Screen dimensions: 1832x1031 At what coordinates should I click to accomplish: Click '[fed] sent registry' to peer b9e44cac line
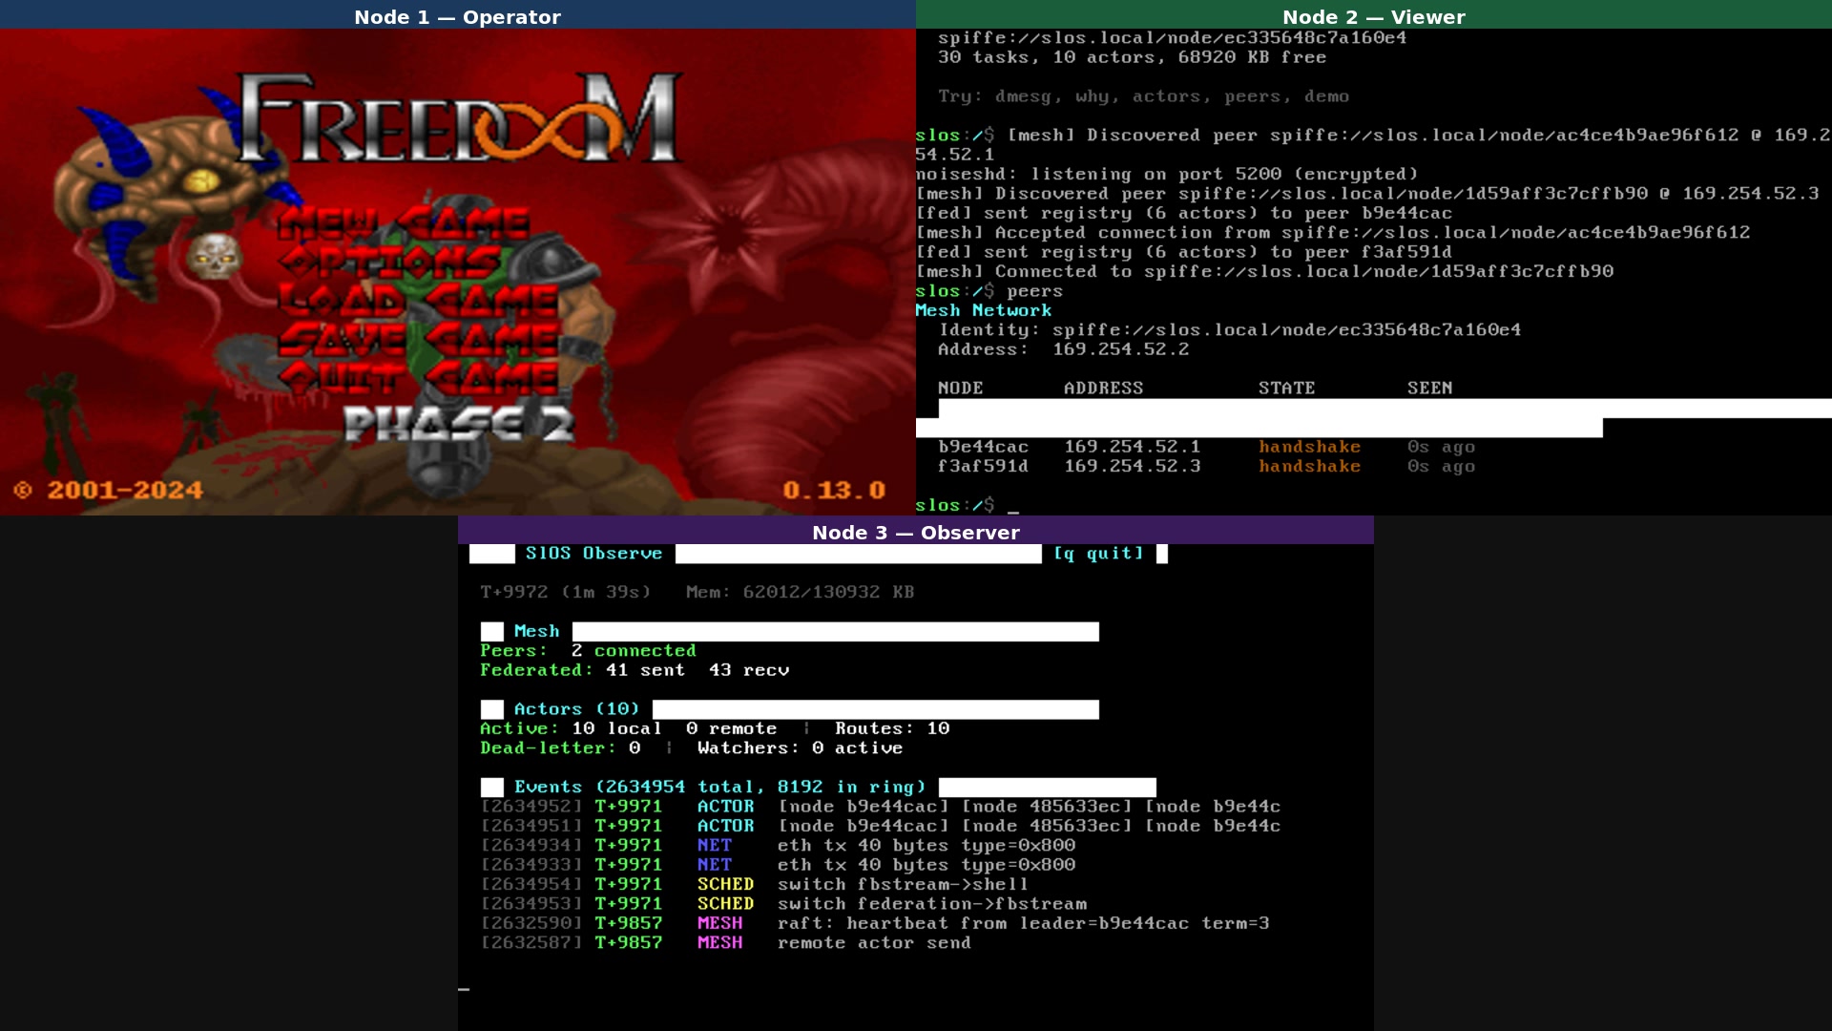point(1183,213)
